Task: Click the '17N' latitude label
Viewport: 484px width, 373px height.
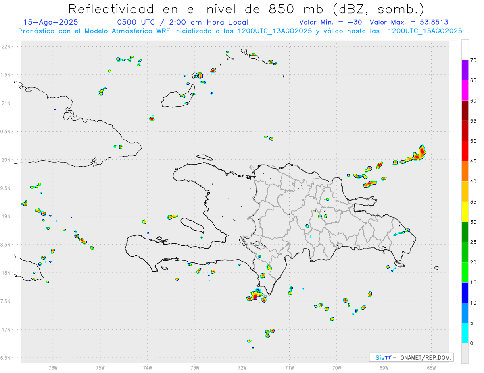Action: (x=6, y=330)
